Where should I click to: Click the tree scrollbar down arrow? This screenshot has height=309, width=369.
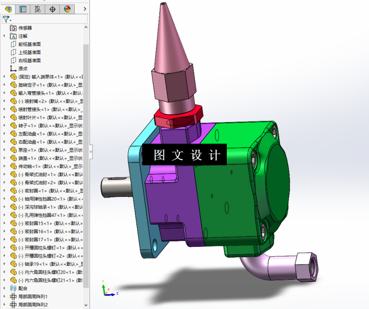tap(86, 305)
